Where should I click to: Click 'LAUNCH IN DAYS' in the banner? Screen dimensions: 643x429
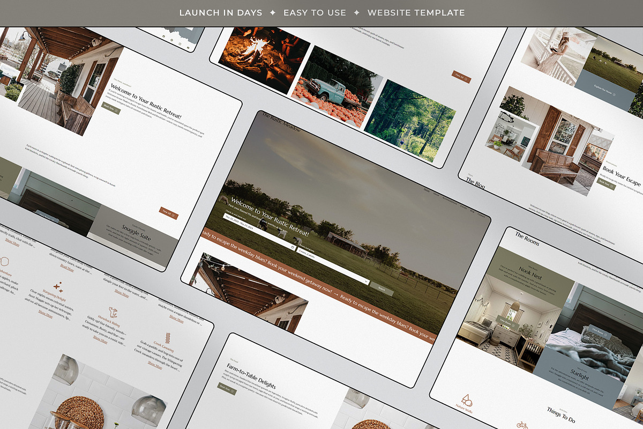(x=221, y=13)
